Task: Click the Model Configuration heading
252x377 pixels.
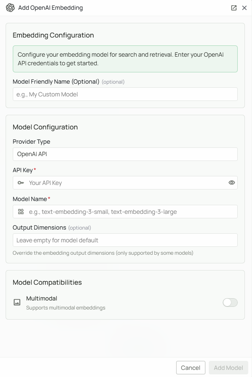Action: tap(45, 127)
